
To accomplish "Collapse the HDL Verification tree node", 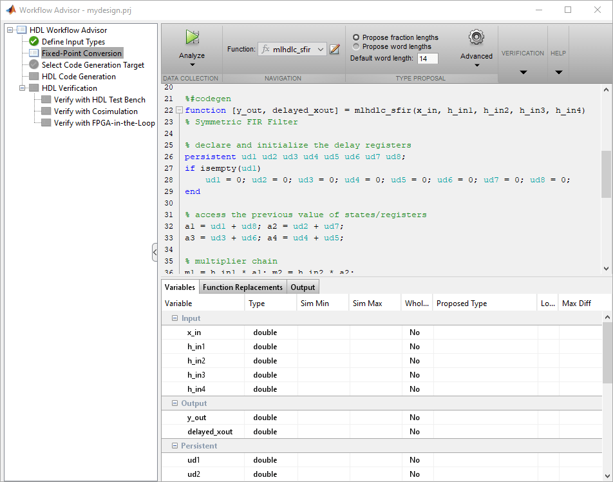I will (22, 88).
